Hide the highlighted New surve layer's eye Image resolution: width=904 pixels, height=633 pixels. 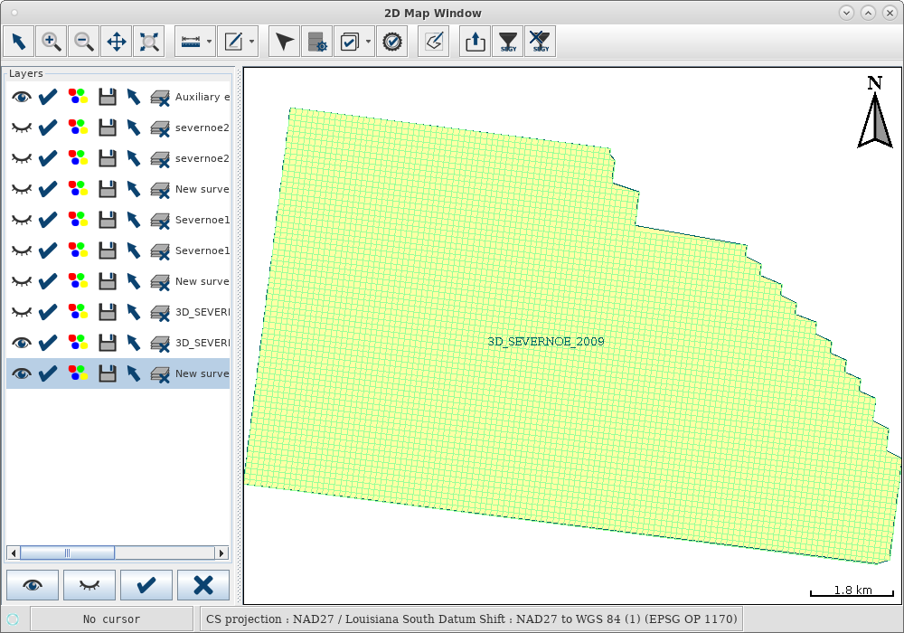(22, 373)
